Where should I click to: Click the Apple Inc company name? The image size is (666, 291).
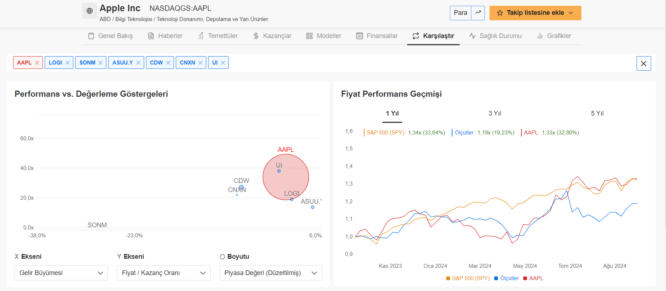coord(120,8)
